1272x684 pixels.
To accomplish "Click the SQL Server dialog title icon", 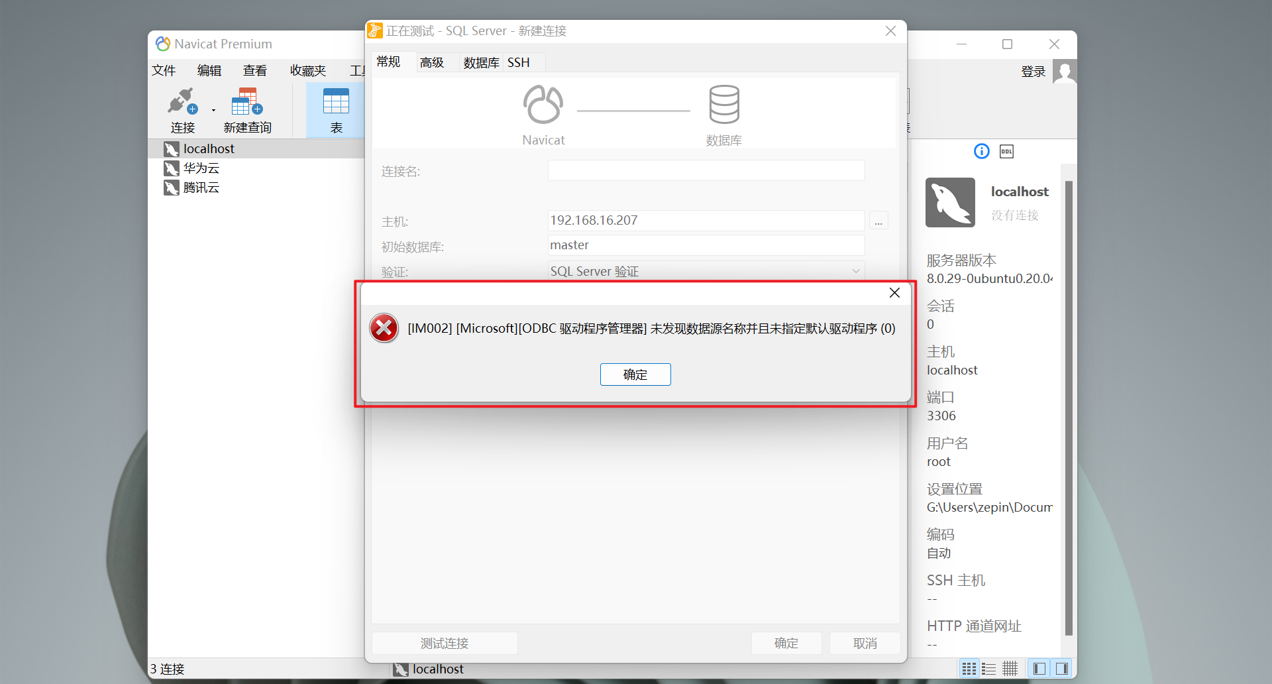I will pos(375,30).
